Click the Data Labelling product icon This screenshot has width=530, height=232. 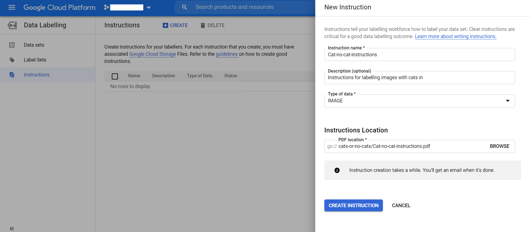point(12,25)
